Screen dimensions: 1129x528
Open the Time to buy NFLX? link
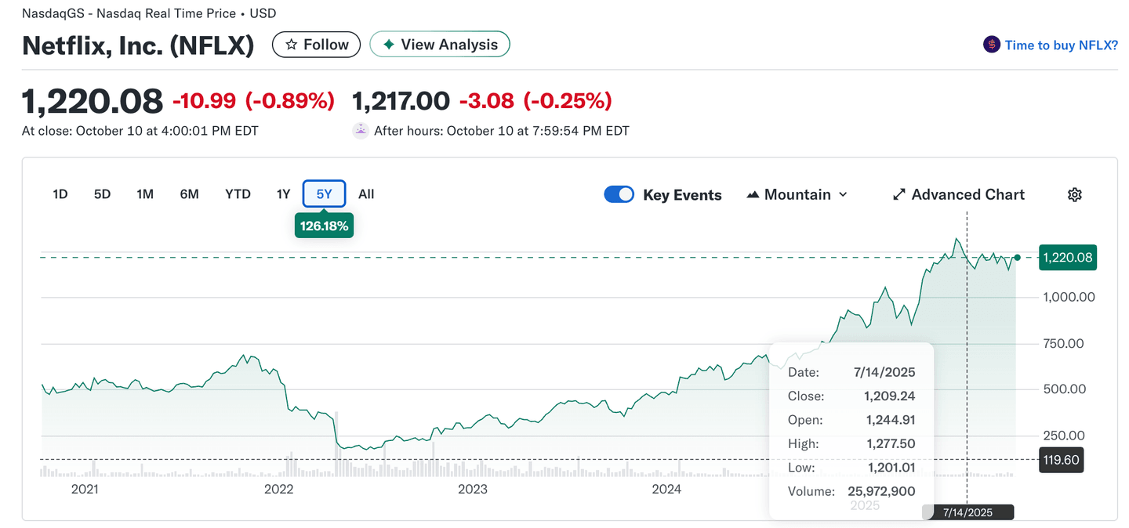[1061, 45]
